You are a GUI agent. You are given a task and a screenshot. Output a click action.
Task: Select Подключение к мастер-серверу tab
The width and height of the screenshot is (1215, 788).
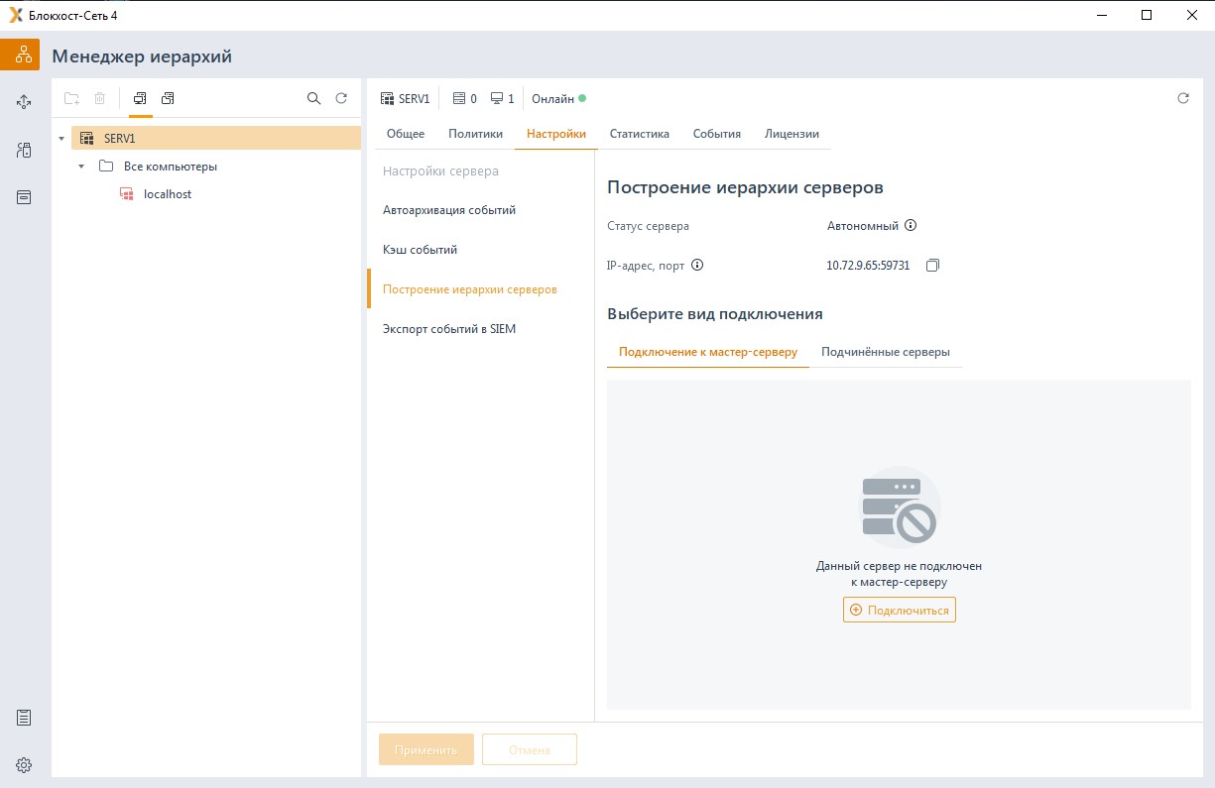click(708, 352)
